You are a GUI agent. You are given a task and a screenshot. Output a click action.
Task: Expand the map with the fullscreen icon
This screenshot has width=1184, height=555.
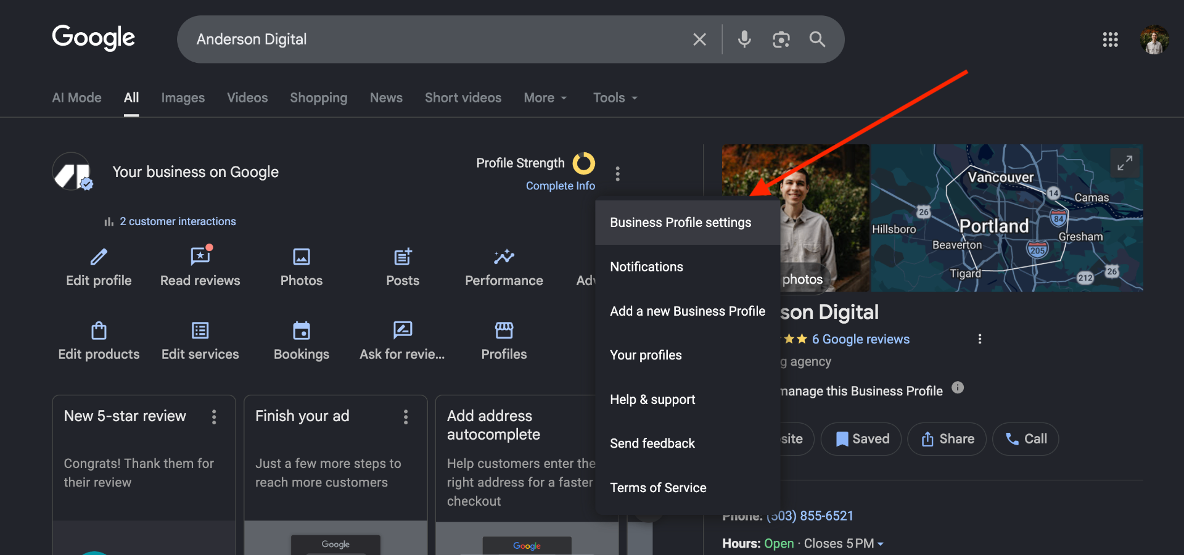point(1125,163)
